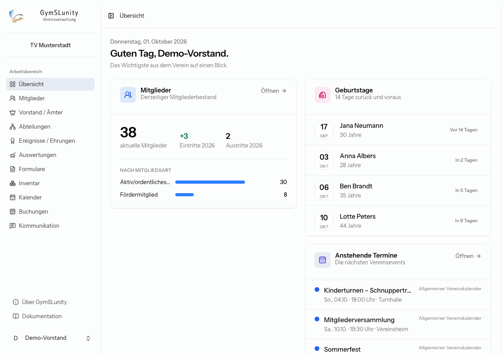Click the Anstehende Termine calendar icon

pos(322,260)
